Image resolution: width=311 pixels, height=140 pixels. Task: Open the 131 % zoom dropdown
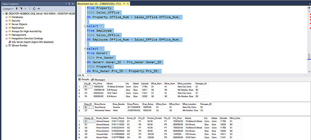click(88, 75)
